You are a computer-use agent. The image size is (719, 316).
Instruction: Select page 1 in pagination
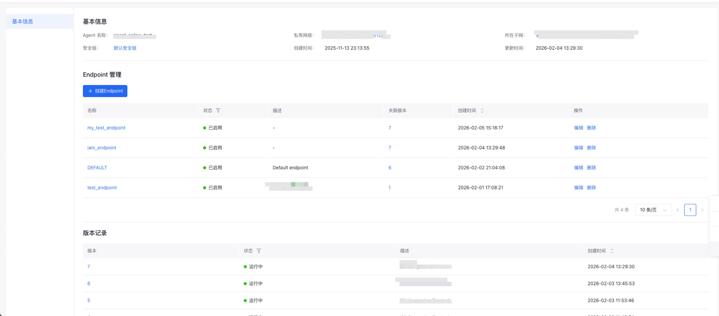(690, 210)
